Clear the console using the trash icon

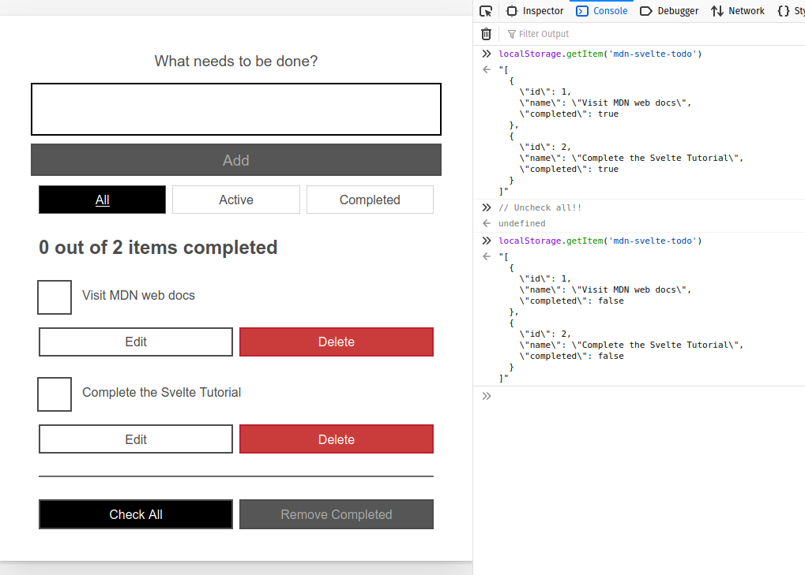tap(486, 34)
